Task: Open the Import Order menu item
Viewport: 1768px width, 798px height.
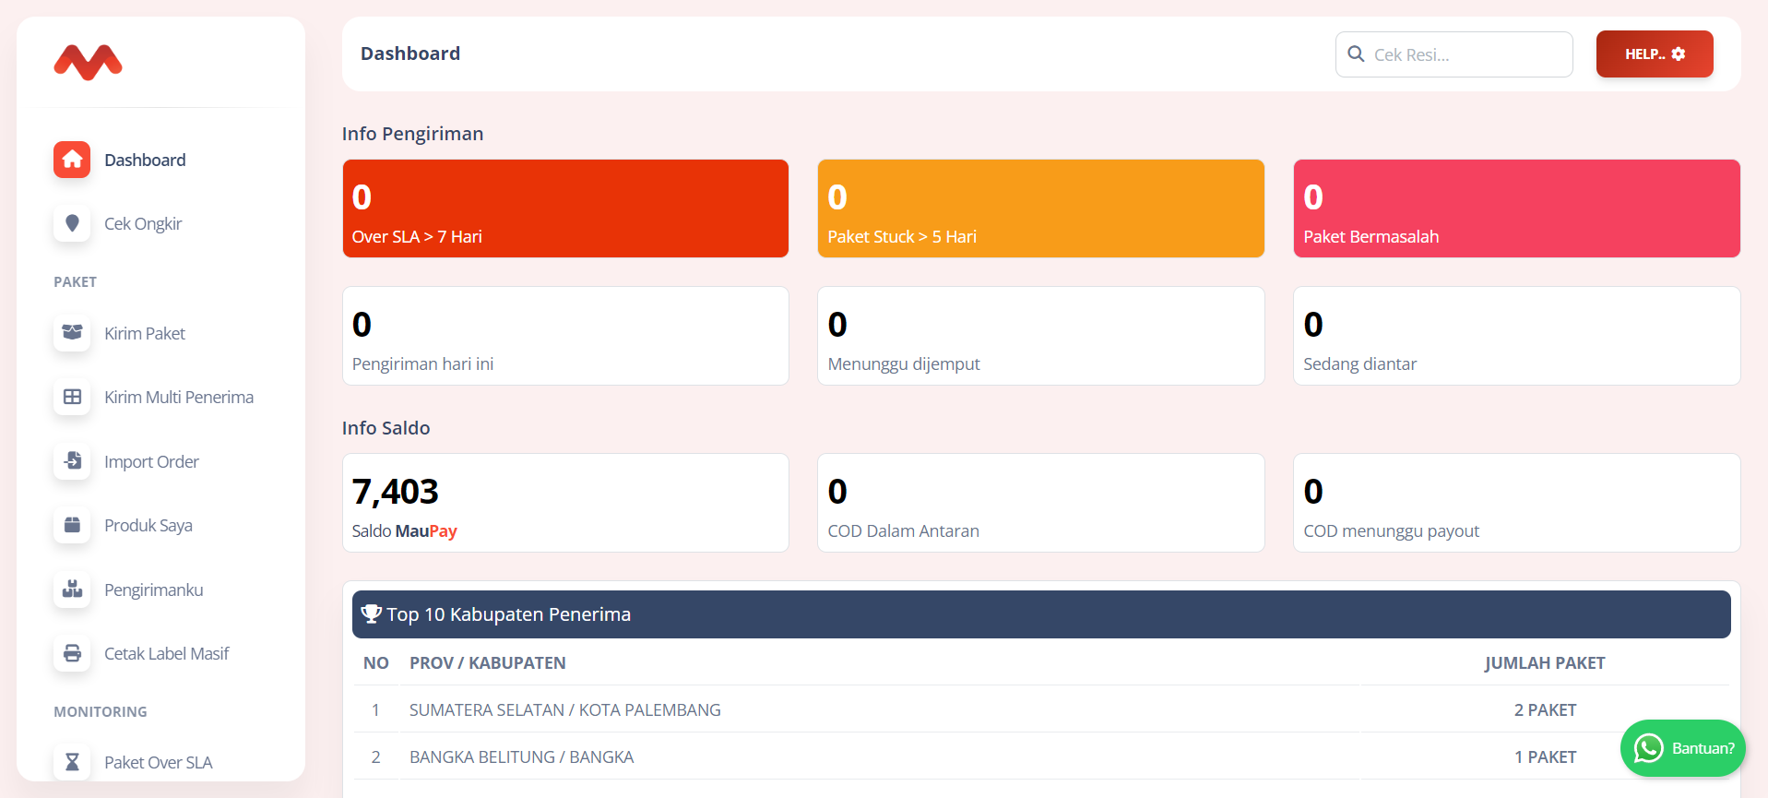Action: pos(151,461)
